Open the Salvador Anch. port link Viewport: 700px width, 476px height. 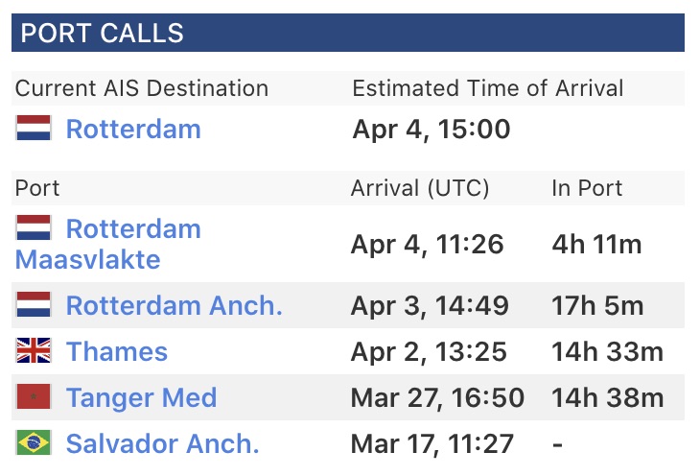coord(162,443)
